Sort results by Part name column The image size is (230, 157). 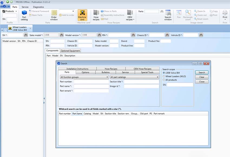pyautogui.click(x=77, y=113)
